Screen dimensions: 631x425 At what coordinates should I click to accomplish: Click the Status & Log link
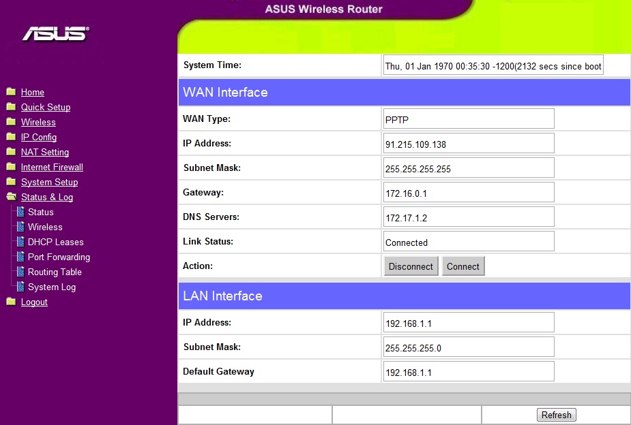pos(46,198)
